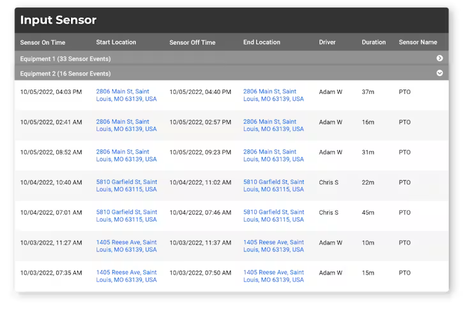This screenshot has height=309, width=463.
Task: Select sensor on time 10/03/2022, 11:27 AM
Action: pos(51,243)
